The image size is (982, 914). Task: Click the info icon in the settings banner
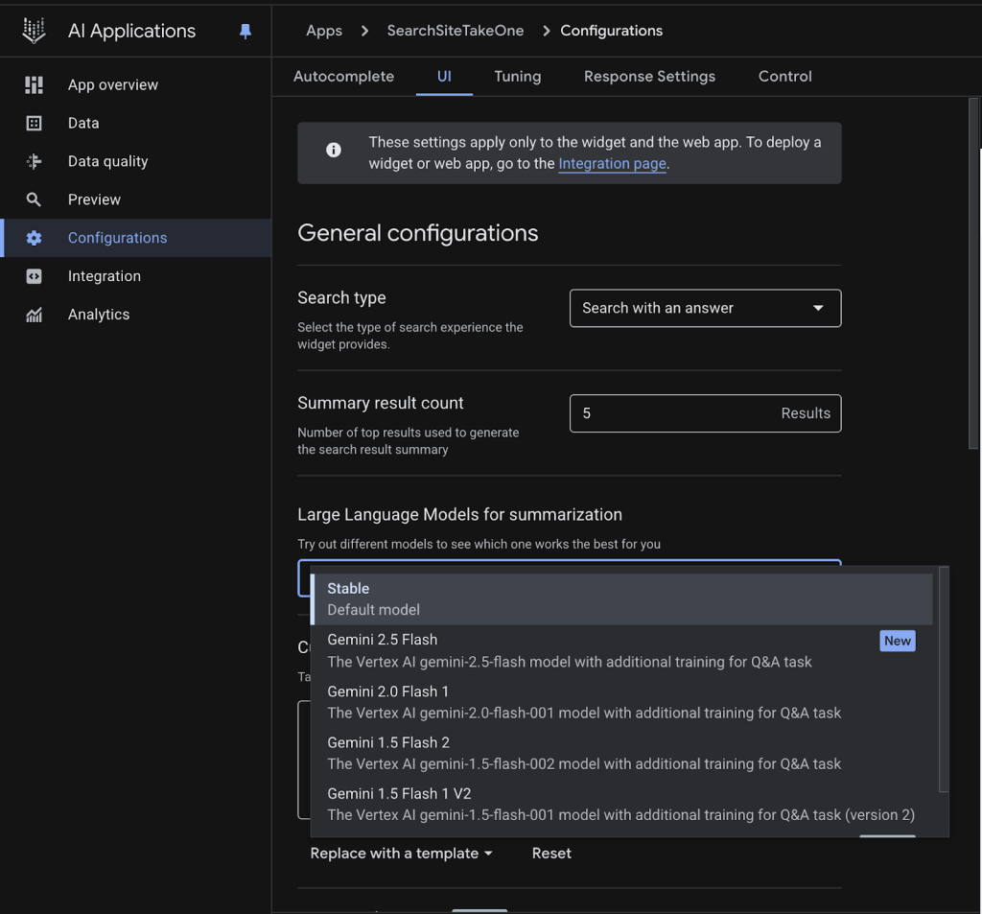pyautogui.click(x=333, y=150)
